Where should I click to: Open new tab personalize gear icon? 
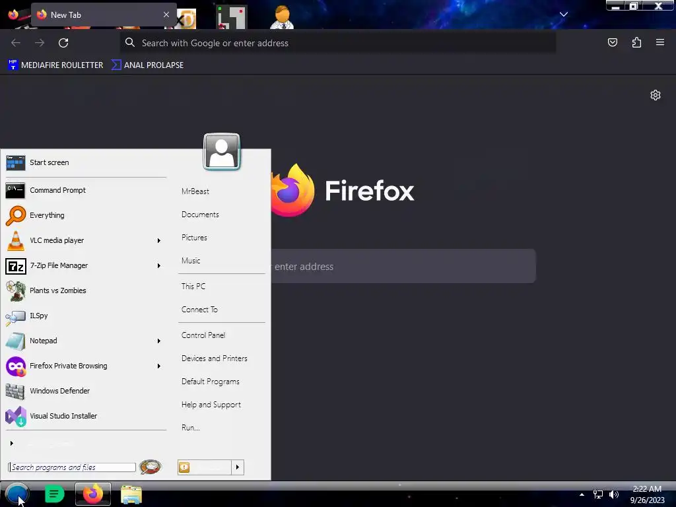656,95
